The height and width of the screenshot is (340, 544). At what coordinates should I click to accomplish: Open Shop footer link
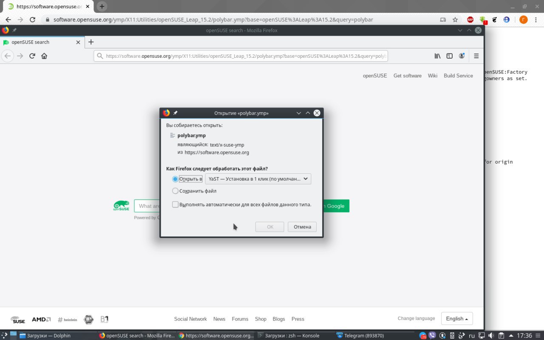(261, 319)
